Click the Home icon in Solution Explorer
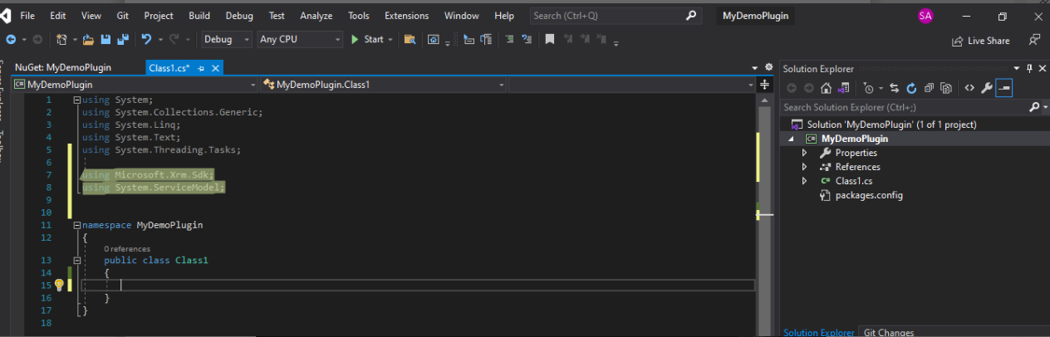 [x=826, y=88]
